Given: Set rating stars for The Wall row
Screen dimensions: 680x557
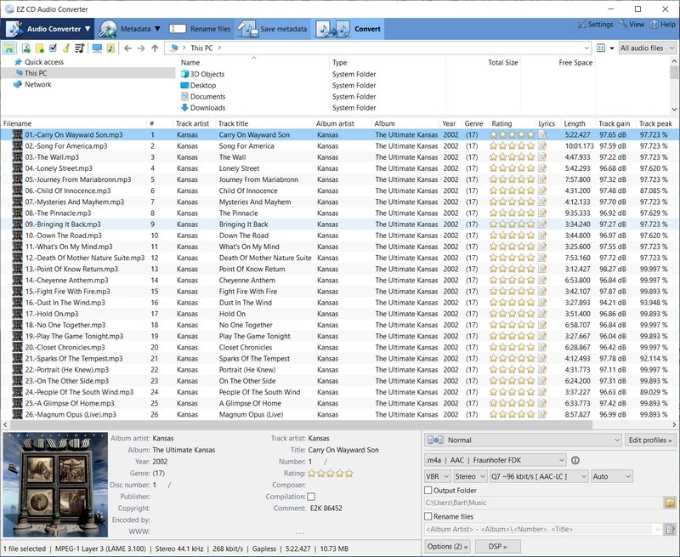Looking at the screenshot, I should [x=513, y=157].
